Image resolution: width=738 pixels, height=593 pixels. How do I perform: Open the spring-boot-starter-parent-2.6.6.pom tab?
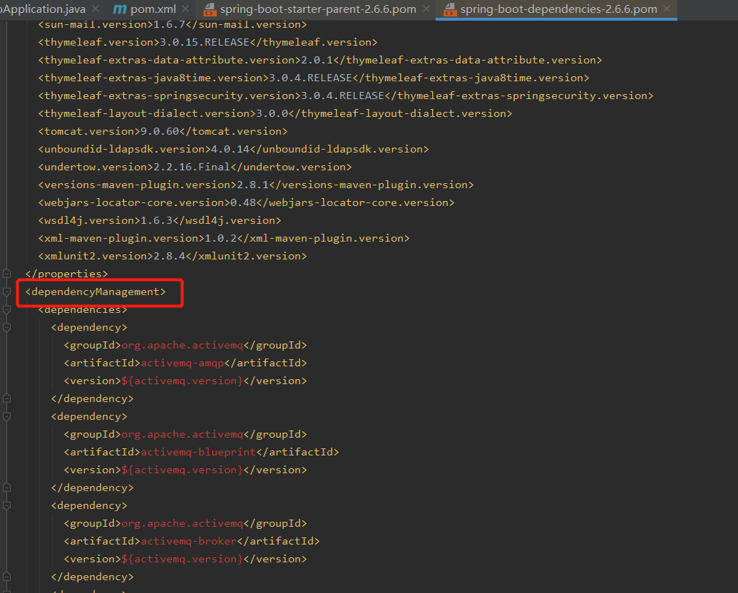coord(318,9)
